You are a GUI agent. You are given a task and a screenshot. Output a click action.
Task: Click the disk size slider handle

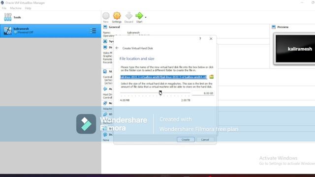coord(160,93)
